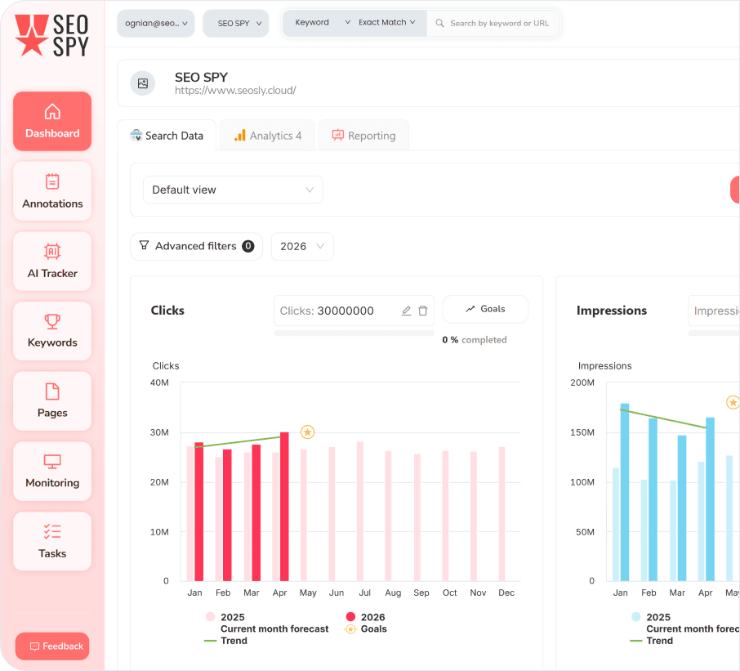Image resolution: width=740 pixels, height=671 pixels.
Task: Open Monitoring from the sidebar
Action: coord(52,471)
